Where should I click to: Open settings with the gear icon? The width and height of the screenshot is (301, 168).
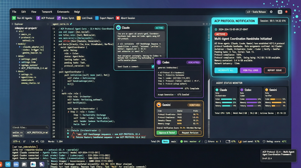pyautogui.click(x=271, y=12)
